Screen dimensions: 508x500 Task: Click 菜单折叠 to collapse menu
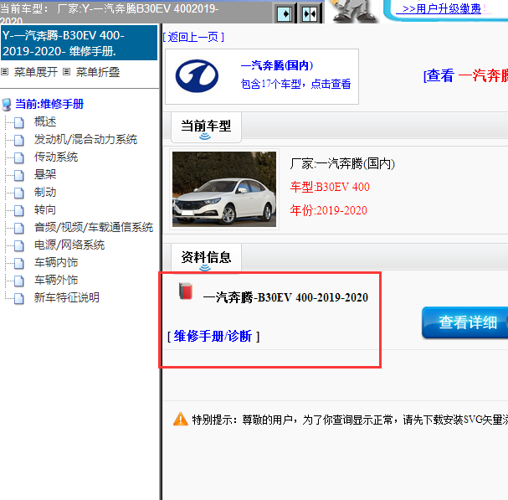coord(98,72)
